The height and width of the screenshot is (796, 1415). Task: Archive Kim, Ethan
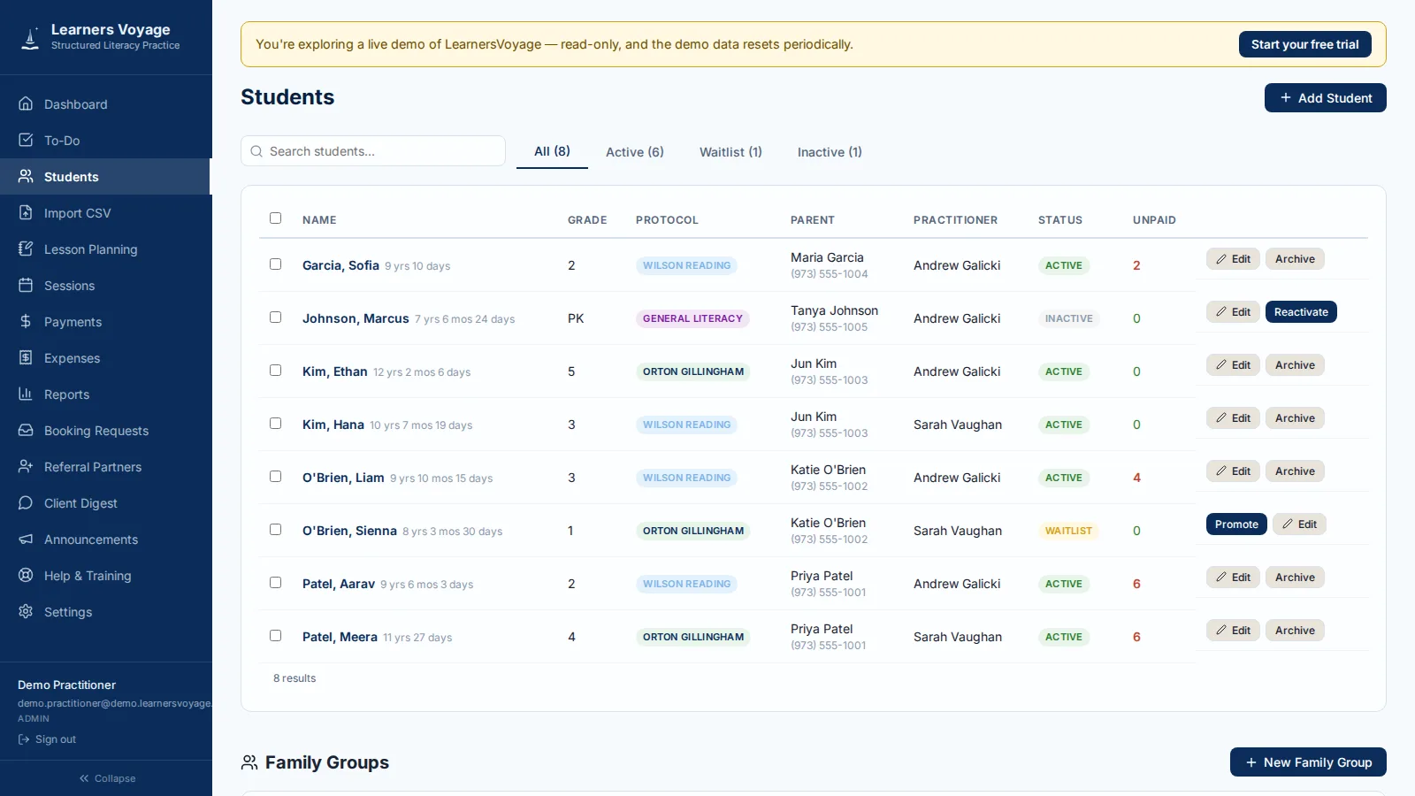click(x=1295, y=365)
